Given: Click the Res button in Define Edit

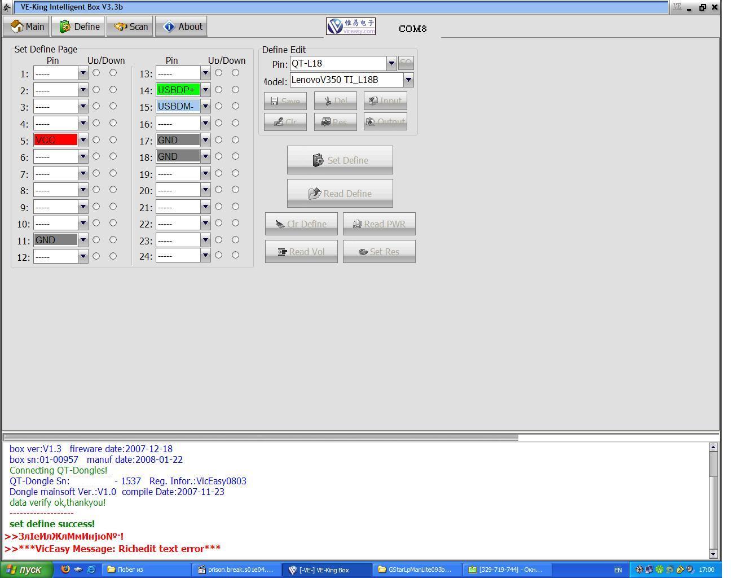Looking at the screenshot, I should [336, 122].
